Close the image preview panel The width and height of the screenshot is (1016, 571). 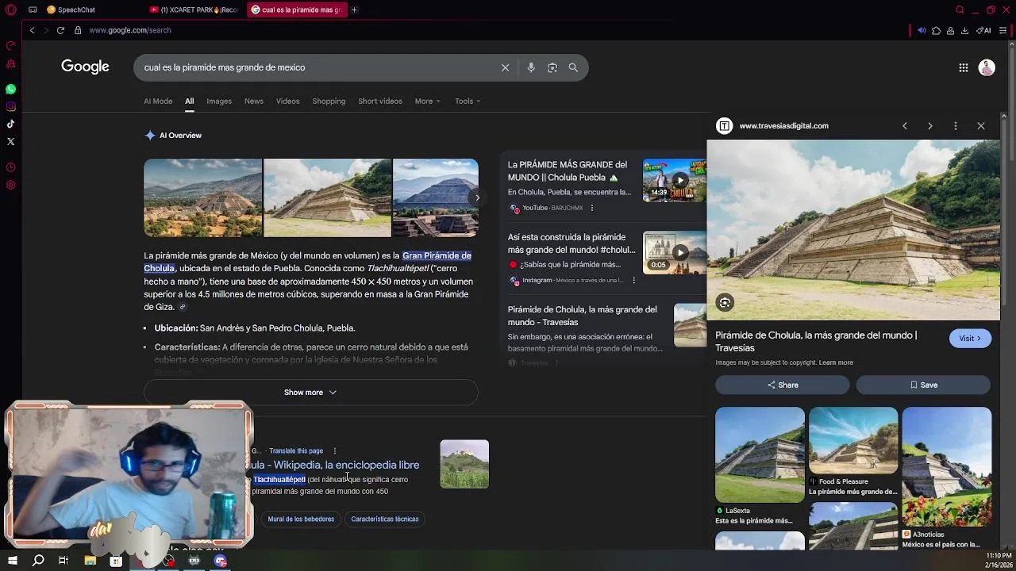[981, 126]
